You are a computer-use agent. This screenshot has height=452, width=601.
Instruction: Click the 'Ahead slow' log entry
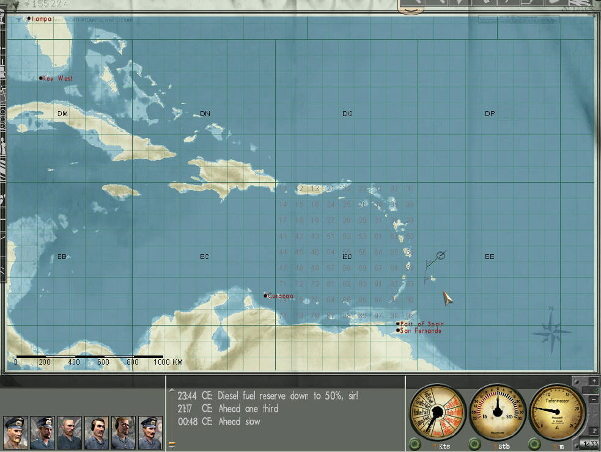tap(219, 421)
